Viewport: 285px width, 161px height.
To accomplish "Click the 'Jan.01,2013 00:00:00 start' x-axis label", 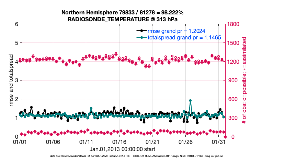I will click(122, 149).
